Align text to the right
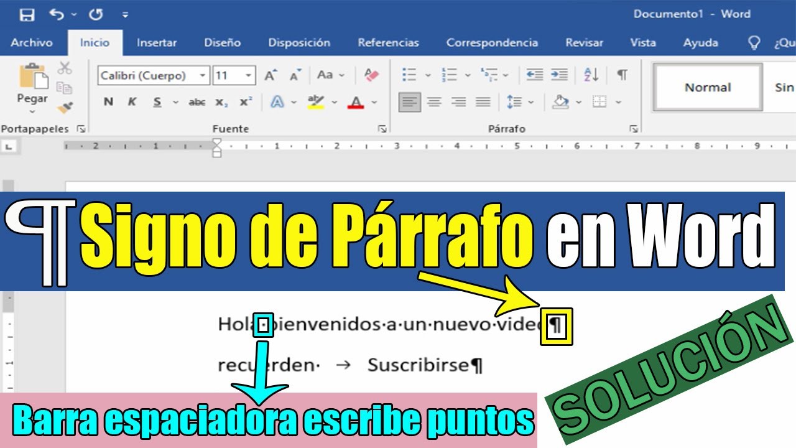The height and width of the screenshot is (448, 796). click(x=458, y=102)
